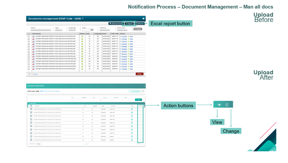Open Language filter dropdown in new window
The width and height of the screenshot is (288, 163).
point(87,100)
